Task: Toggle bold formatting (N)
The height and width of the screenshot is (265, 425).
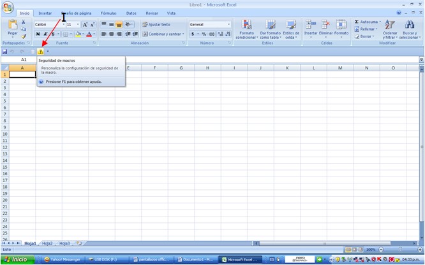Action: 38,34
